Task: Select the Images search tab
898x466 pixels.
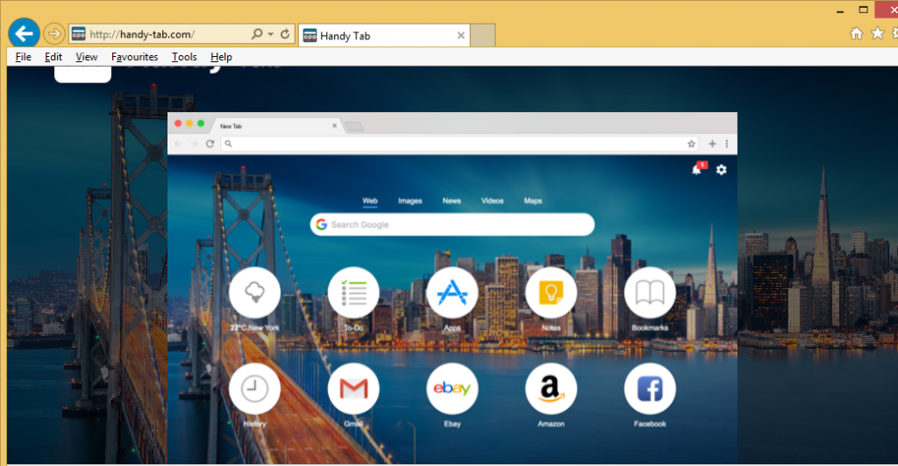Action: pyautogui.click(x=410, y=201)
